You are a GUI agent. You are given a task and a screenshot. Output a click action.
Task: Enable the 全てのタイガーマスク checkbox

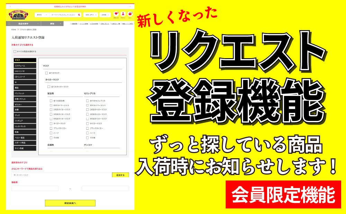(49, 87)
